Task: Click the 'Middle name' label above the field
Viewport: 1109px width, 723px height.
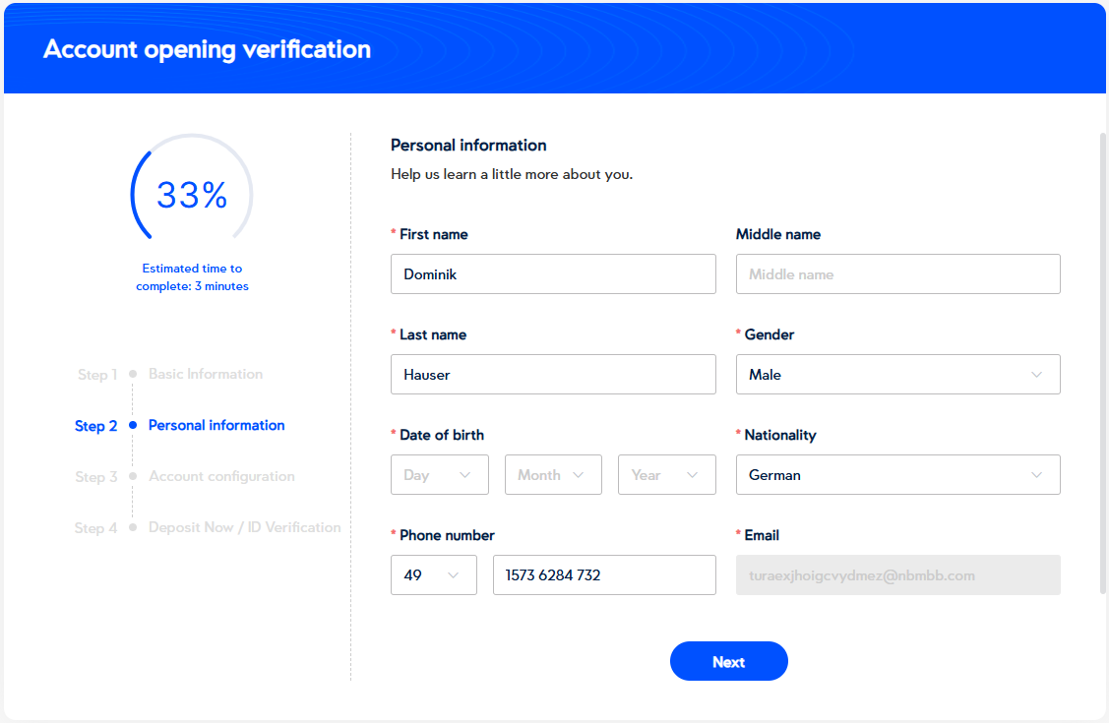Action: (778, 234)
